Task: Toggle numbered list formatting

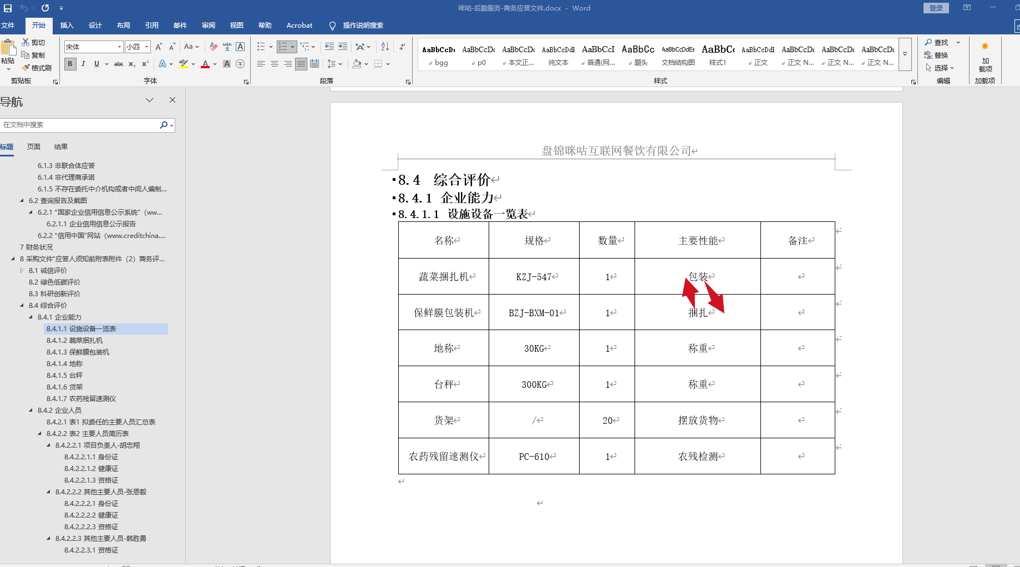Action: pos(283,47)
